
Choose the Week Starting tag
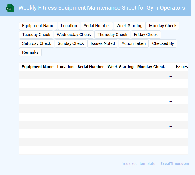(129, 26)
